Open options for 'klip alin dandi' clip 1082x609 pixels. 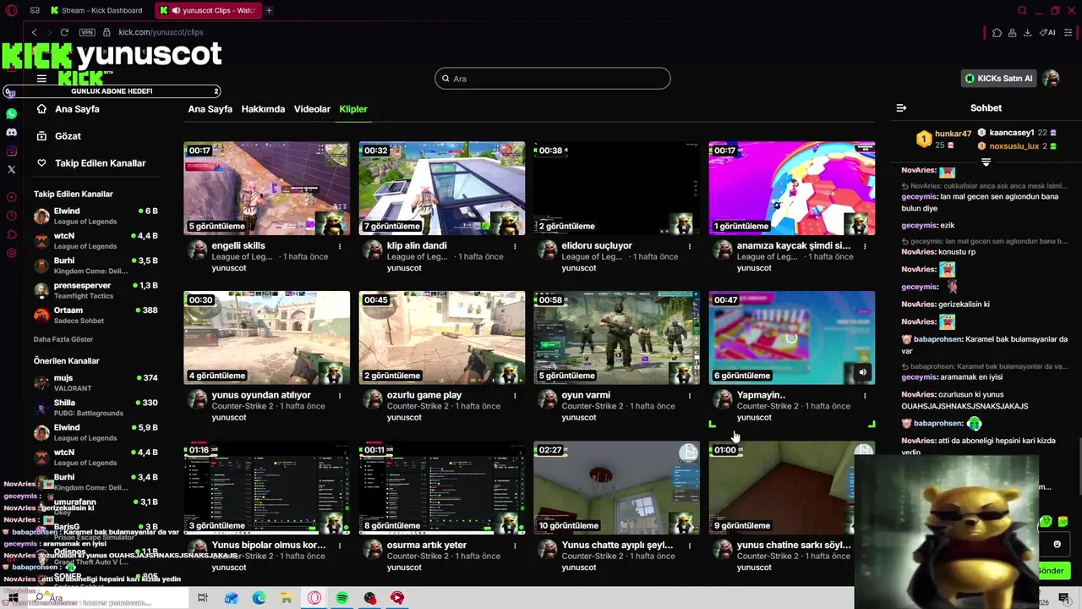tap(515, 246)
